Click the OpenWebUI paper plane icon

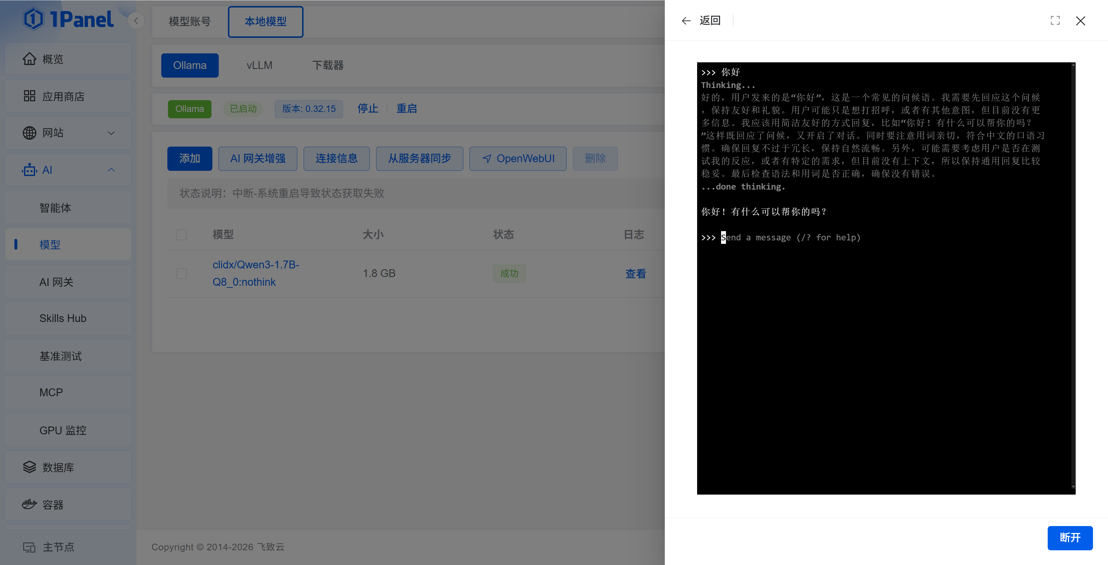pyautogui.click(x=487, y=158)
